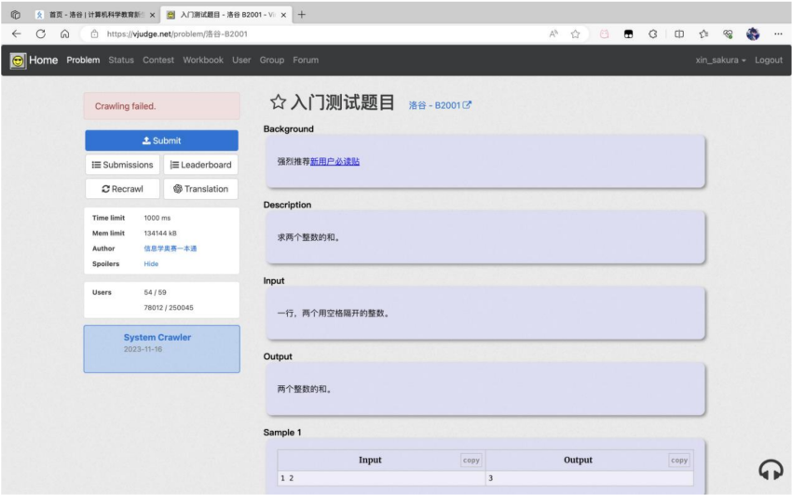The image size is (792, 495).
Task: Click the pink bilibili extension icon
Action: (604, 33)
